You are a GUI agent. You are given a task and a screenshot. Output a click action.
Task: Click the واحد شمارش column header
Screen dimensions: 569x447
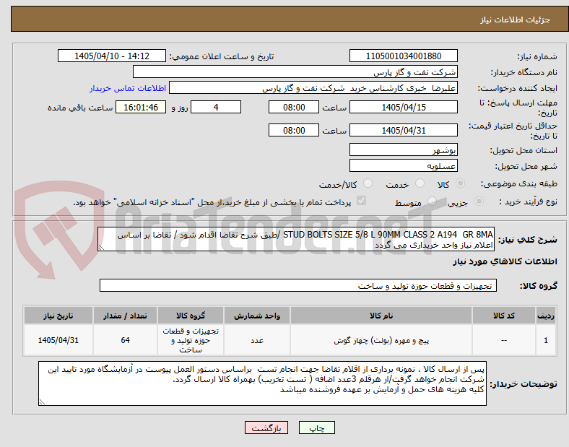pyautogui.click(x=257, y=316)
